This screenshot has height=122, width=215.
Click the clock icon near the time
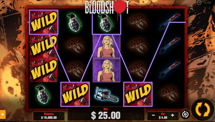199,3
